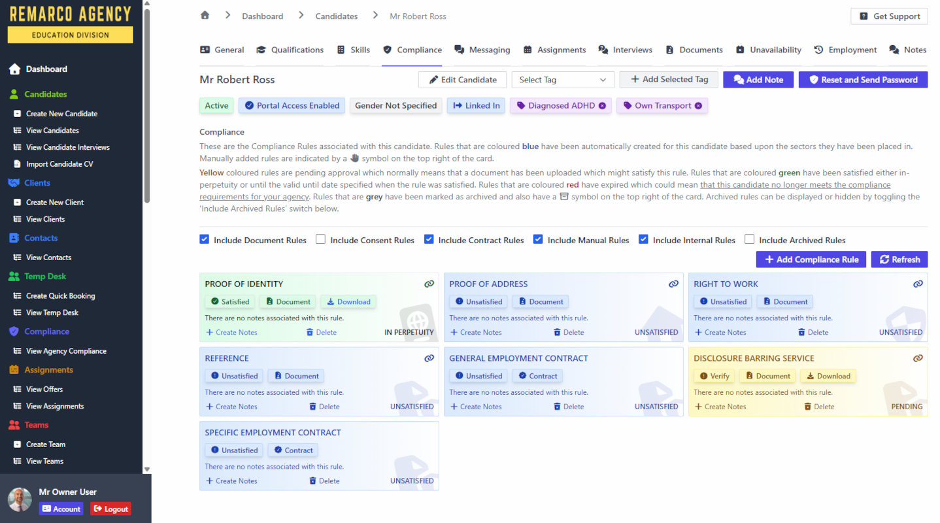Click plus icon to create notes on Reference

pos(209,407)
